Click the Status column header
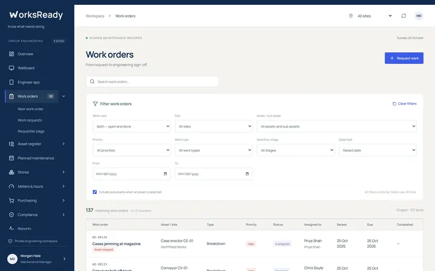The width and height of the screenshot is (435, 271). (x=278, y=225)
